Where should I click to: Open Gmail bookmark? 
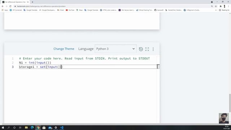[x=61, y=10]
